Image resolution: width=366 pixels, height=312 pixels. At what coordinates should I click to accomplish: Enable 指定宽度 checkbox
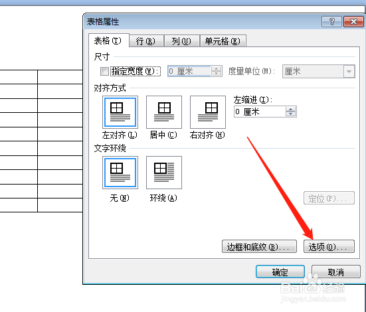point(104,71)
